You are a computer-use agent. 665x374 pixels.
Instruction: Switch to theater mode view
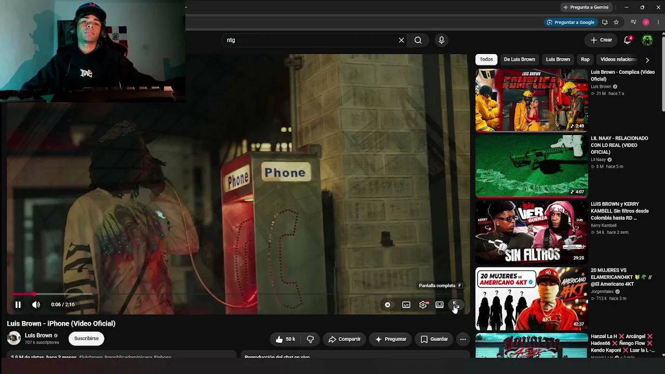coord(440,305)
